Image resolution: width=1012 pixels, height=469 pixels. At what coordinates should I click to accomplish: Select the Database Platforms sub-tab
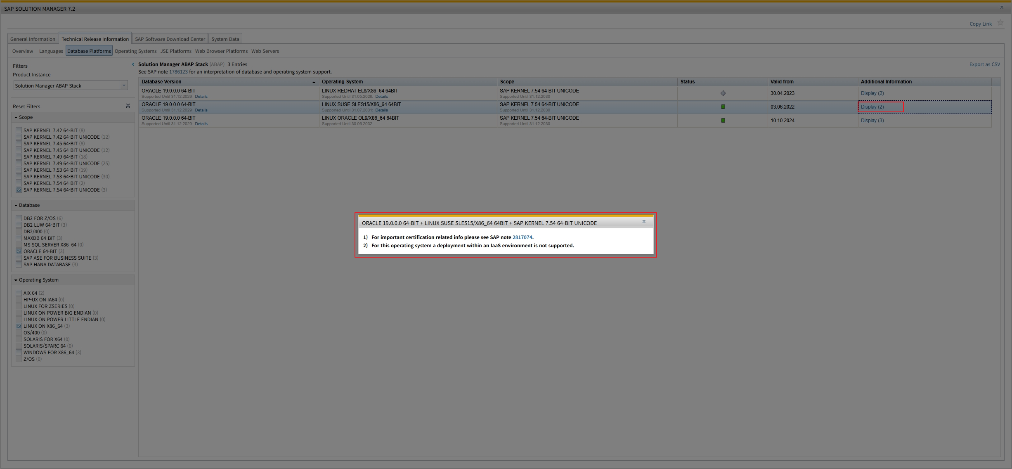click(89, 51)
